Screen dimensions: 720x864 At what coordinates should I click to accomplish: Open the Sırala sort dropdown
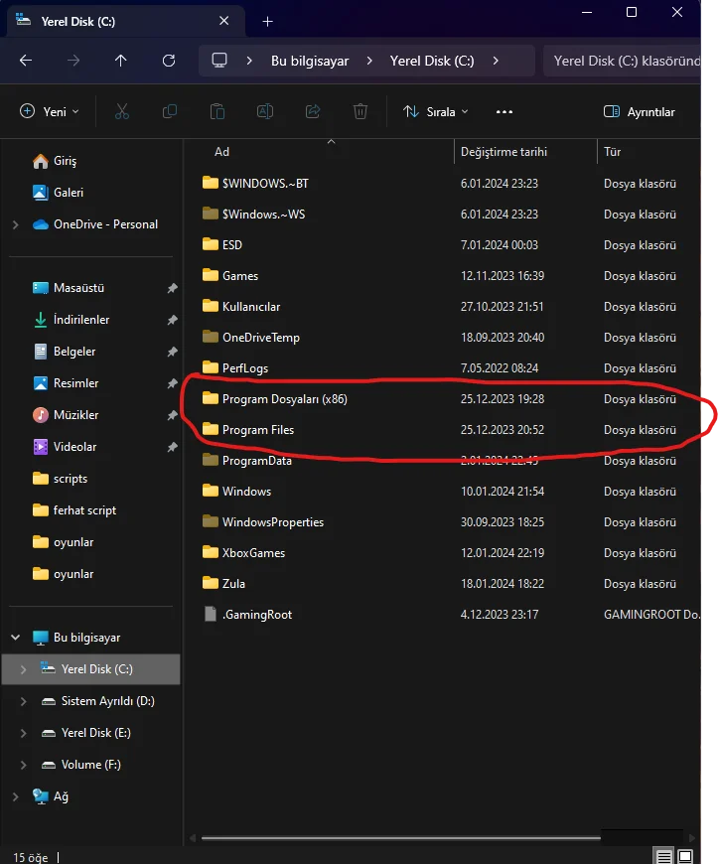coord(435,112)
